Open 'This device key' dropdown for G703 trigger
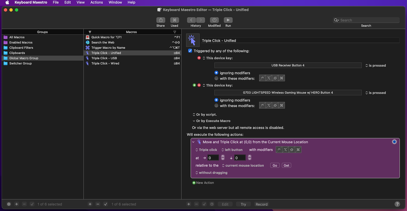 218,85
